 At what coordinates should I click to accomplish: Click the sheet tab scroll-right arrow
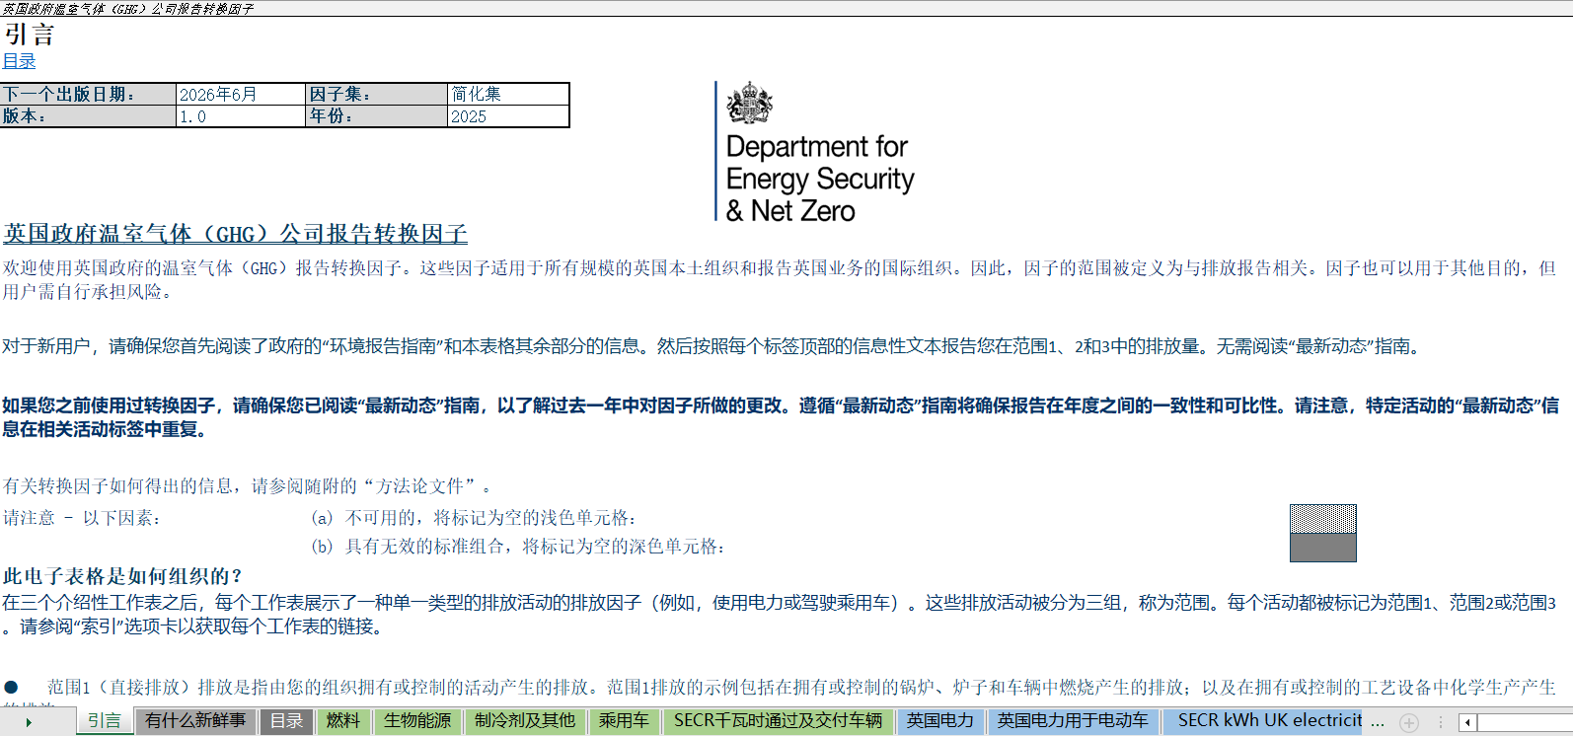[29, 722]
